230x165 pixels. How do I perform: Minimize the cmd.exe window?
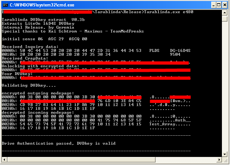(214, 5)
